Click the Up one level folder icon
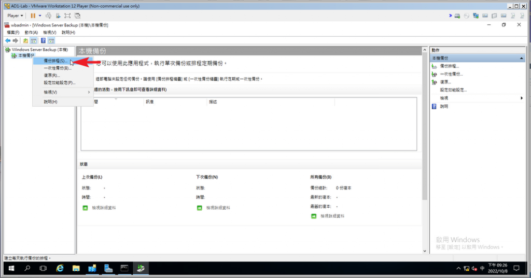Image resolution: width=531 pixels, height=278 pixels. [x=25, y=40]
